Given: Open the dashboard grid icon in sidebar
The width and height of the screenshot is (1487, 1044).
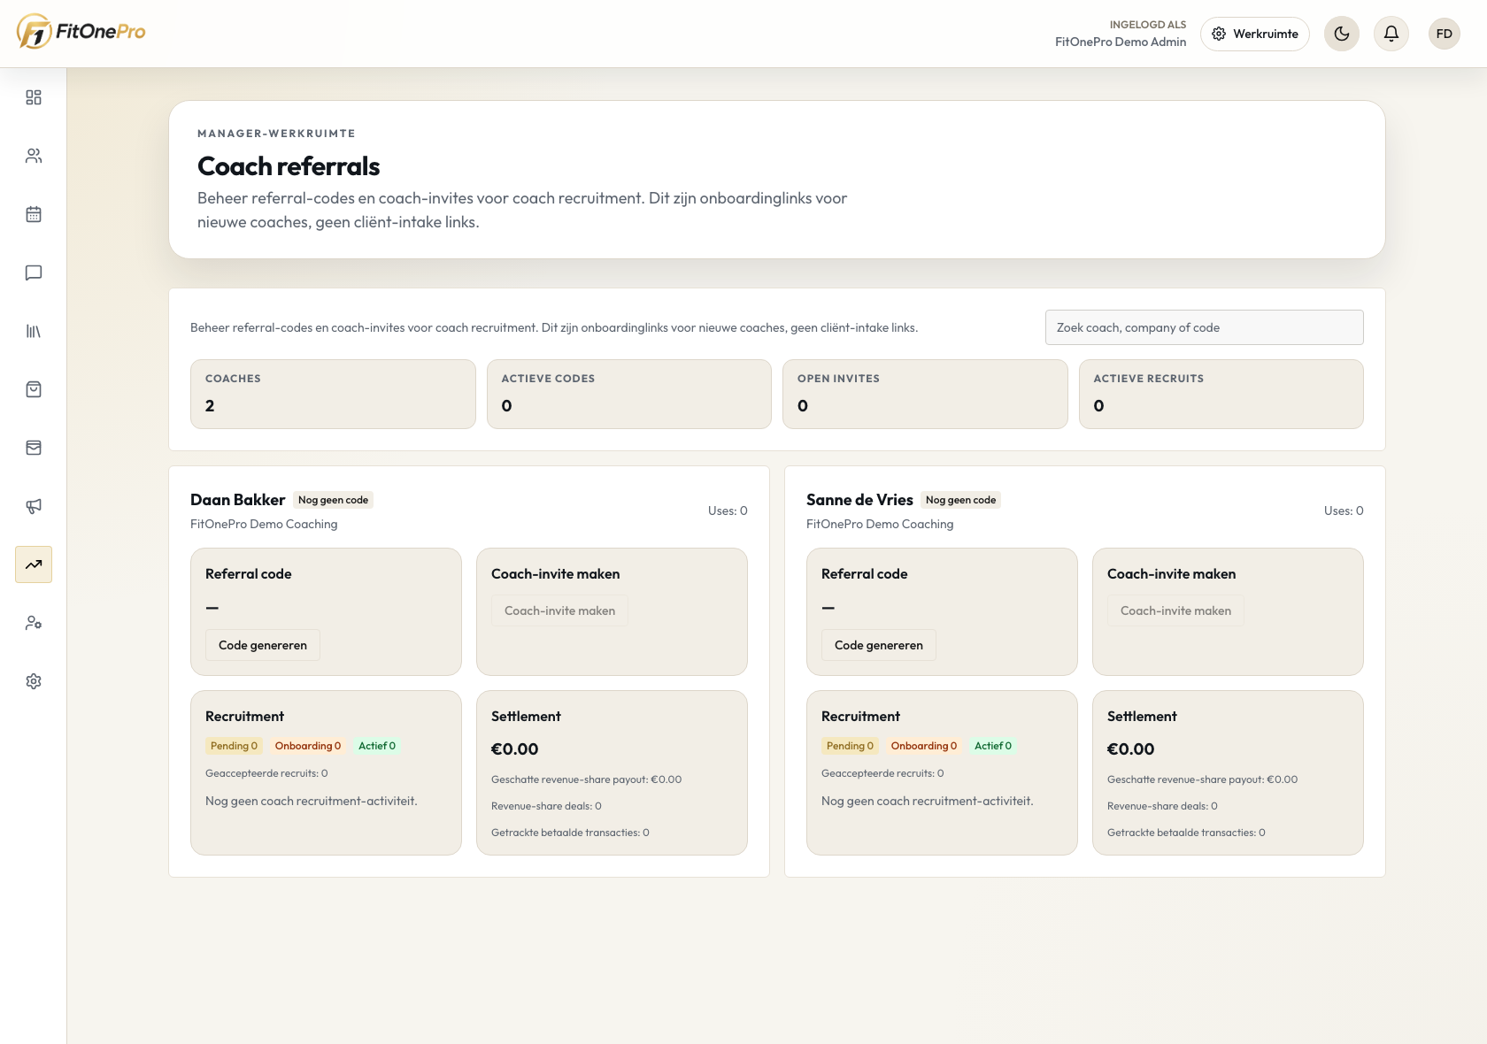Looking at the screenshot, I should point(34,97).
